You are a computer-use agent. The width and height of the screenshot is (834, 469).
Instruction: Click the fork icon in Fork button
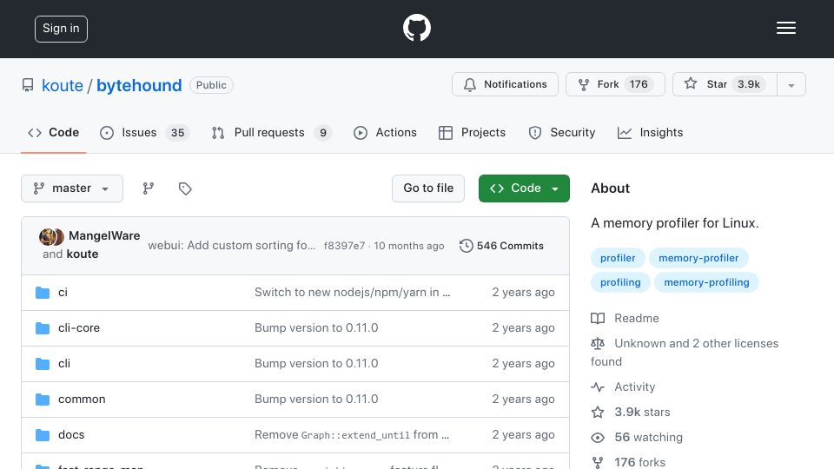584,84
